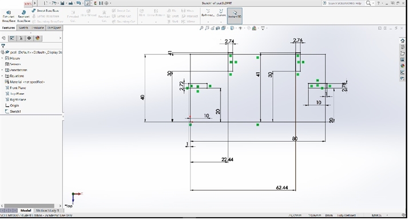Expand the menu bar arrow

pos(35,3)
